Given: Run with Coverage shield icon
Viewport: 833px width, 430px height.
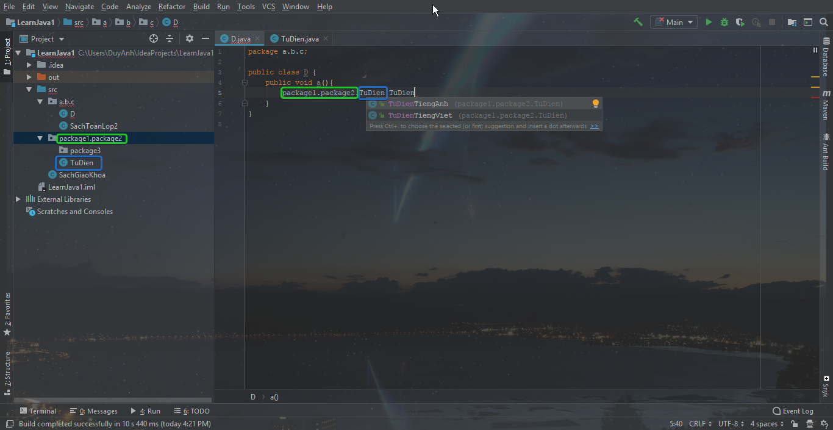Looking at the screenshot, I should coord(740,22).
